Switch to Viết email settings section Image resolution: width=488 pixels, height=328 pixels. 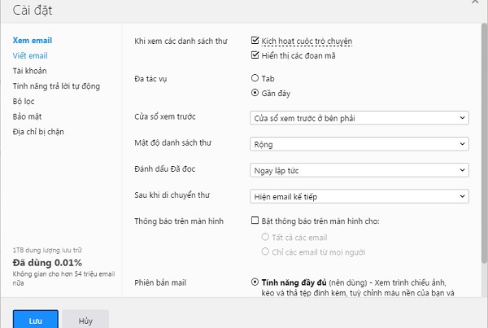click(30, 55)
